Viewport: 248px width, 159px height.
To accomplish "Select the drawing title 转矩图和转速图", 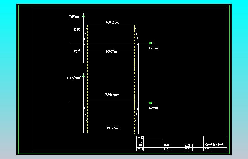I will pos(214,144).
